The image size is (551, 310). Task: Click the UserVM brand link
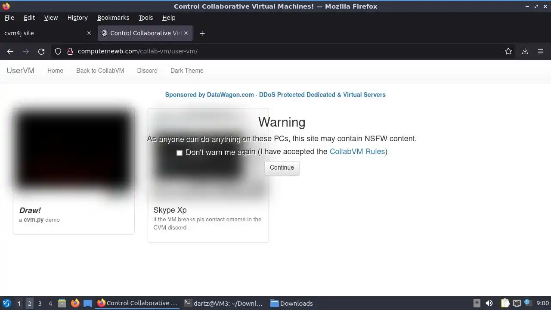click(20, 71)
